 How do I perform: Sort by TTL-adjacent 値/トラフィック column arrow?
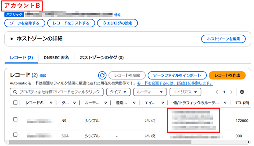pos(225,103)
